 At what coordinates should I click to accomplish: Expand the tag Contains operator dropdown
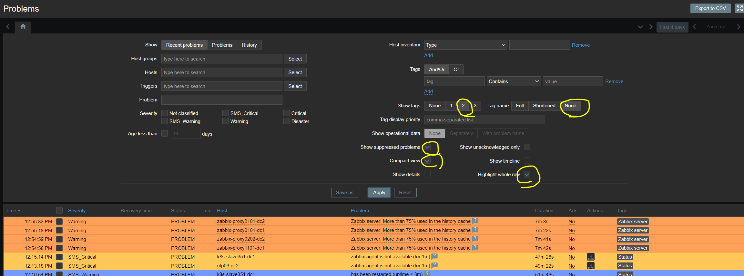pos(513,81)
